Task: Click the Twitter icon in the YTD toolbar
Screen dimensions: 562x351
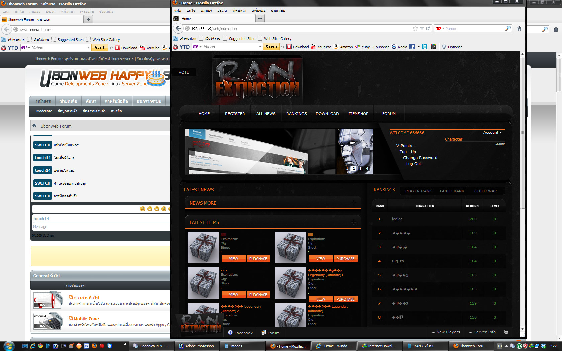Action: coord(425,47)
